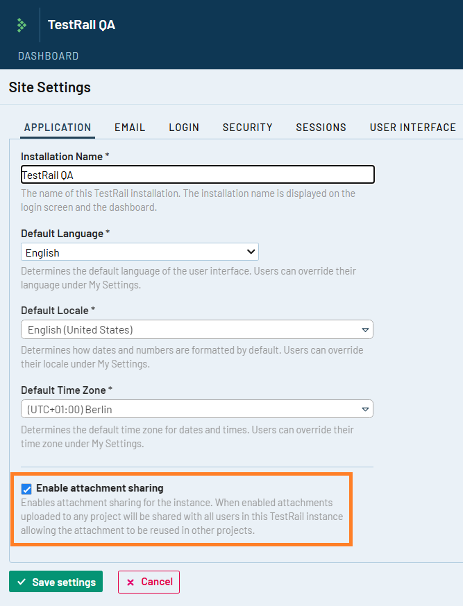
Task: Open the Default Locale dropdown
Action: pyautogui.click(x=197, y=329)
